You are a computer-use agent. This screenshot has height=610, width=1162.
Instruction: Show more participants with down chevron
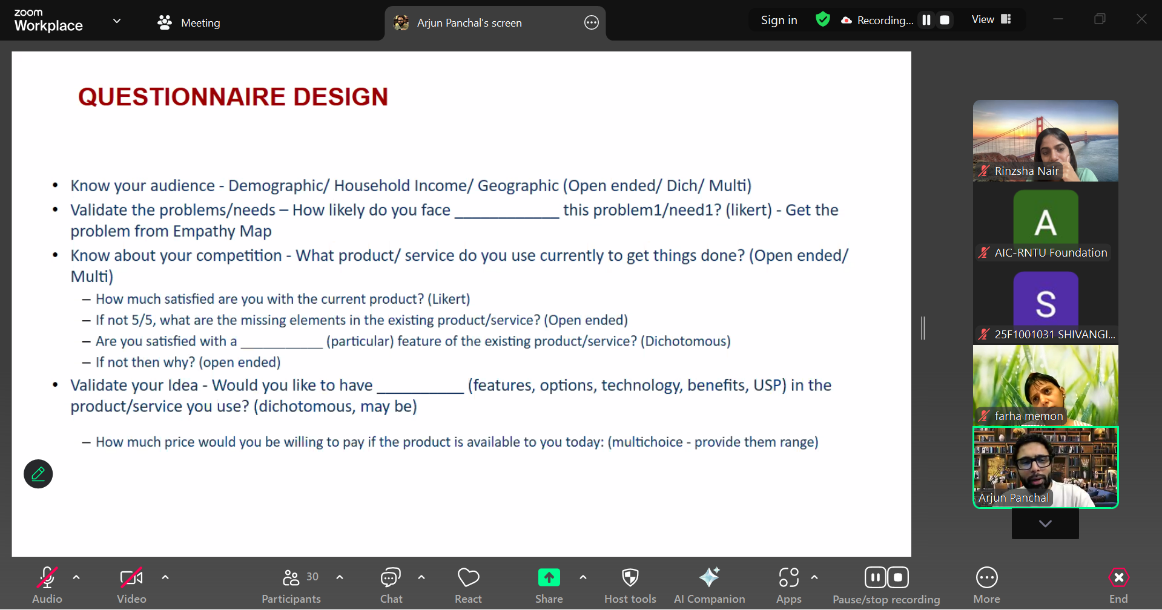(x=1045, y=523)
